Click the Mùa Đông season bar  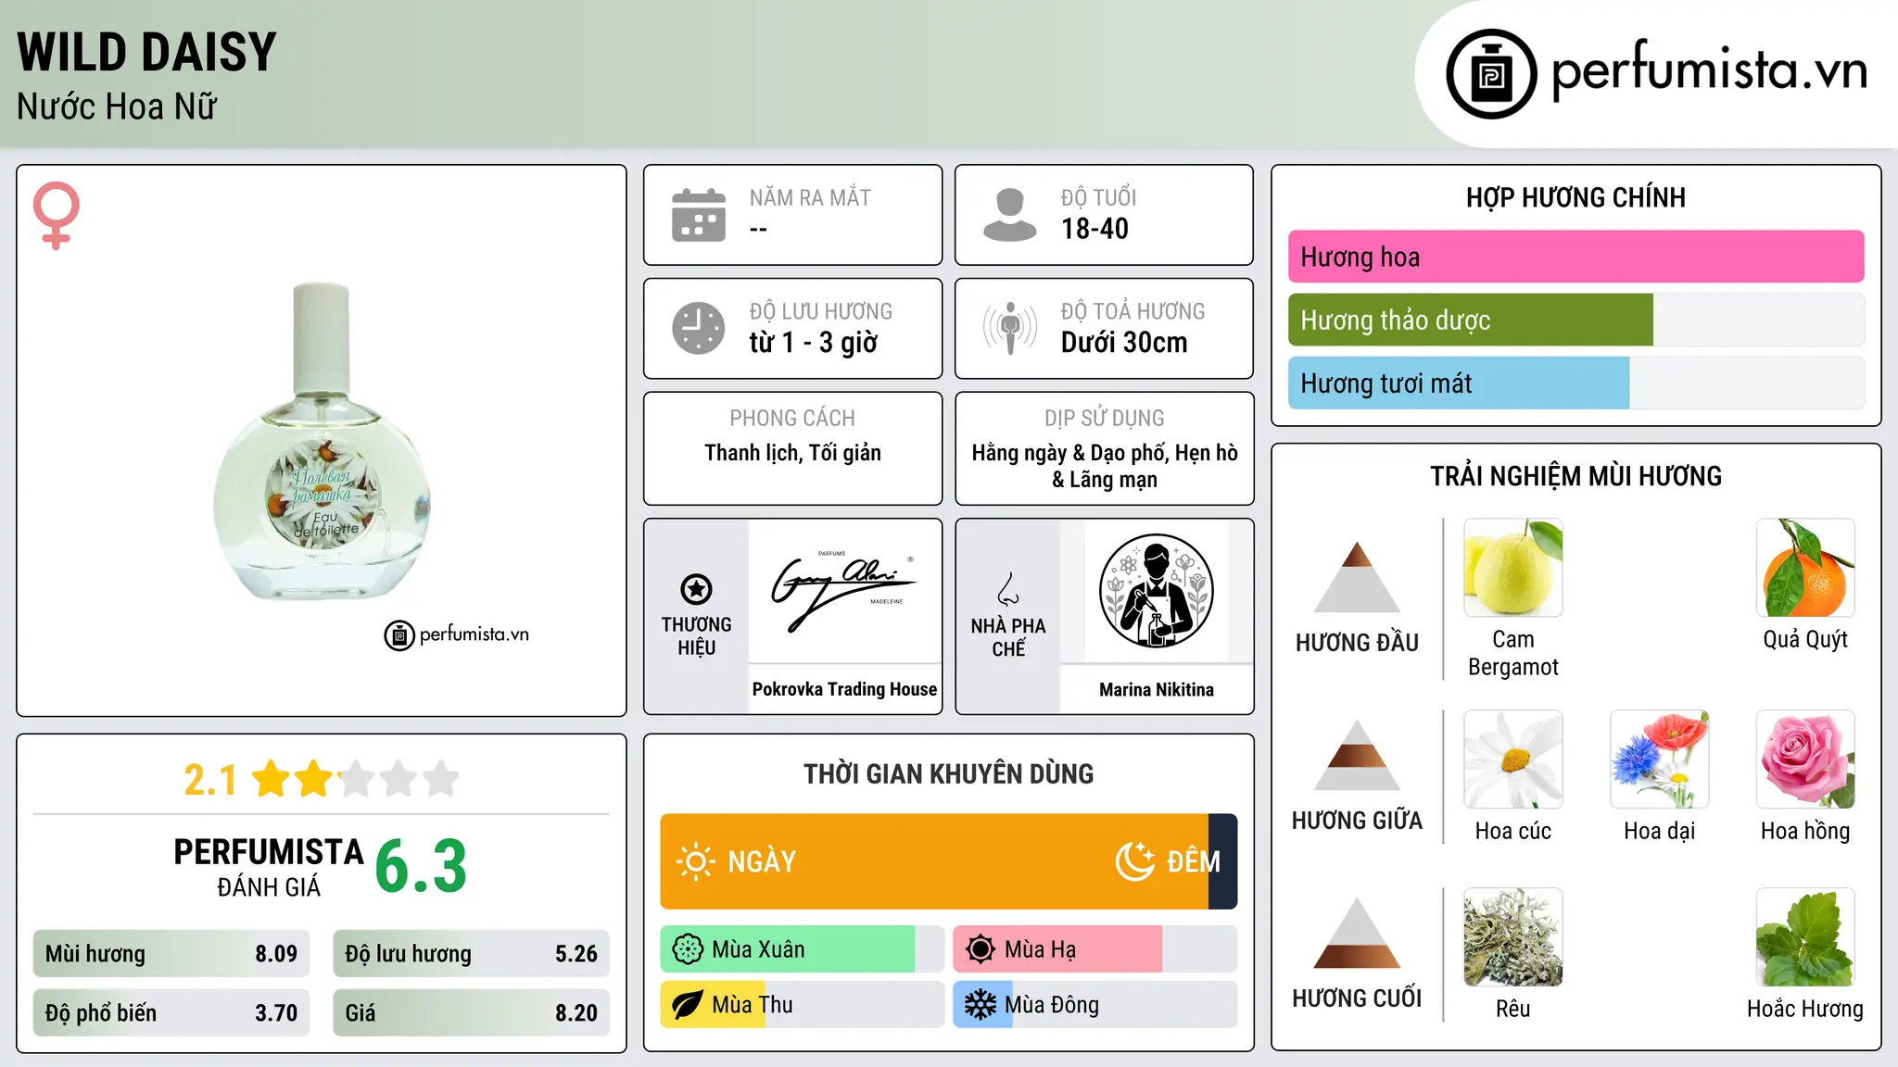click(1095, 1005)
